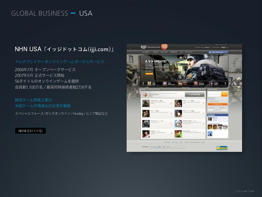Open the MY ACCOUNT menu item
The width and height of the screenshot is (262, 197).
coord(189,52)
